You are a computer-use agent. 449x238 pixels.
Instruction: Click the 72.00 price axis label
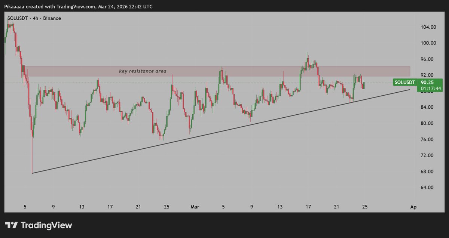point(428,155)
